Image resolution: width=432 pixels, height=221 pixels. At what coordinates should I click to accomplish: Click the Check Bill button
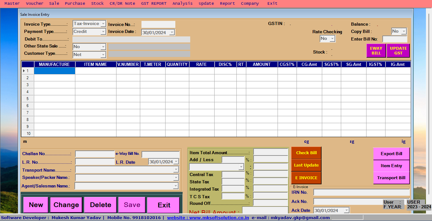click(306, 152)
